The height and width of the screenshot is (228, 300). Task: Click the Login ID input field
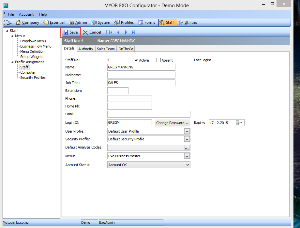tap(129, 123)
